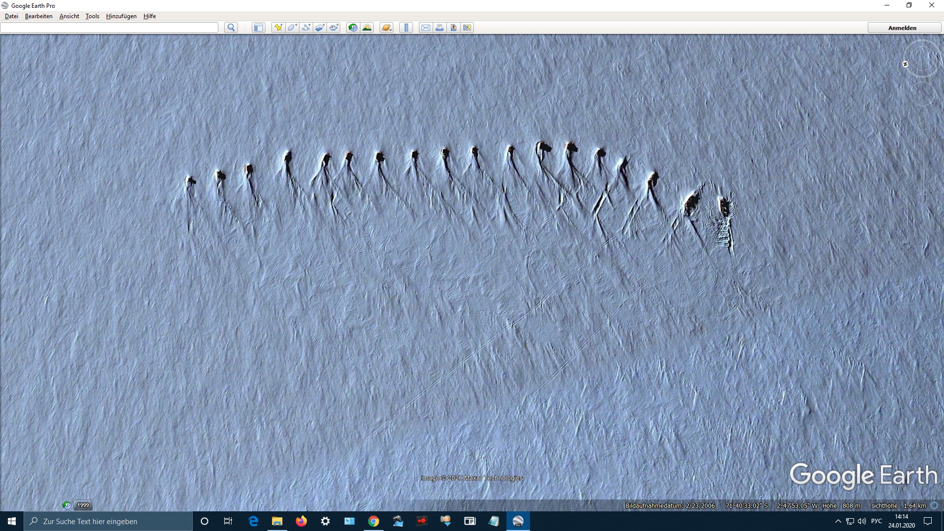Open the Tools menu
The image size is (944, 531).
pos(92,16)
